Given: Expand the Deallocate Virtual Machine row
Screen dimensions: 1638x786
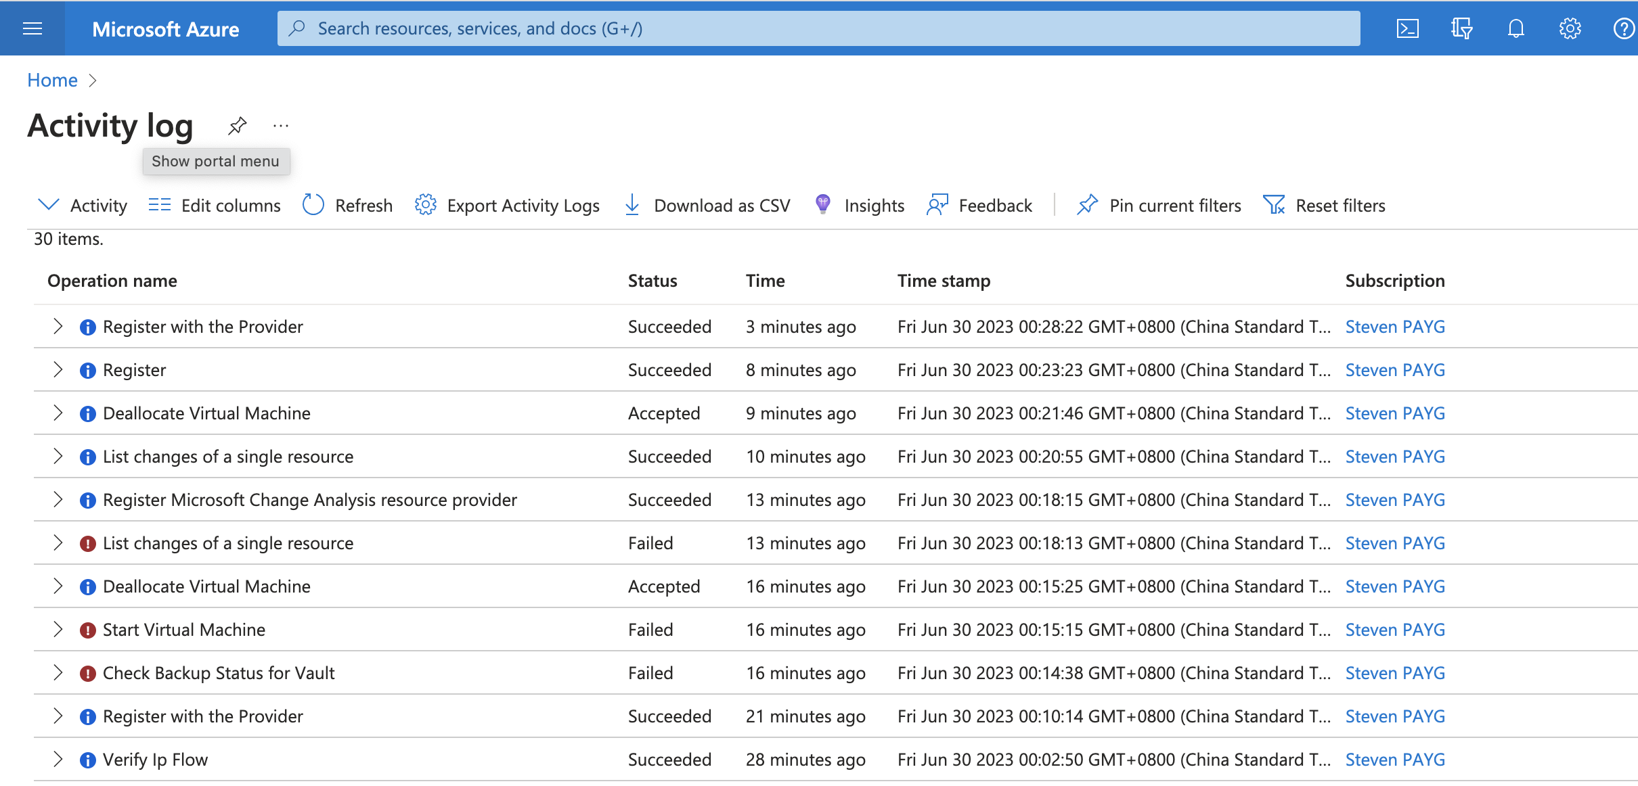Looking at the screenshot, I should 58,413.
